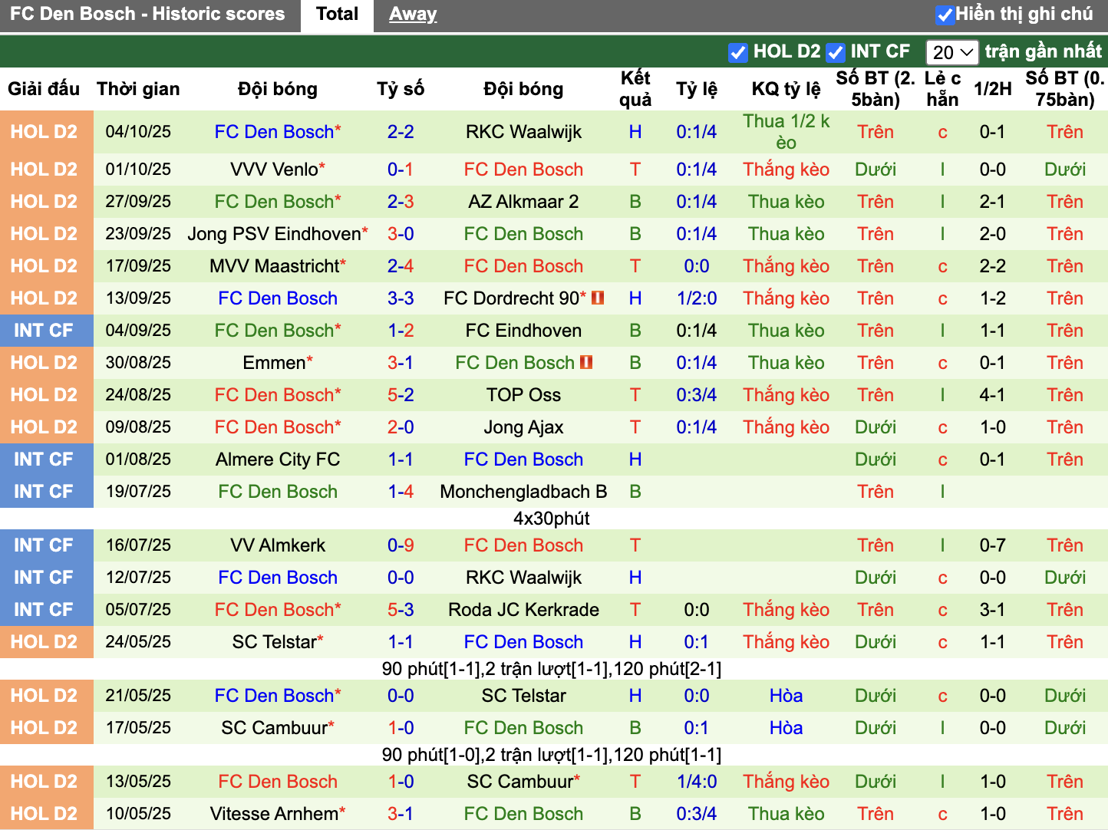Screen dimensions: 1108x830
Task: Click SC Telstar team dated 24/05/25
Action: coord(274,642)
